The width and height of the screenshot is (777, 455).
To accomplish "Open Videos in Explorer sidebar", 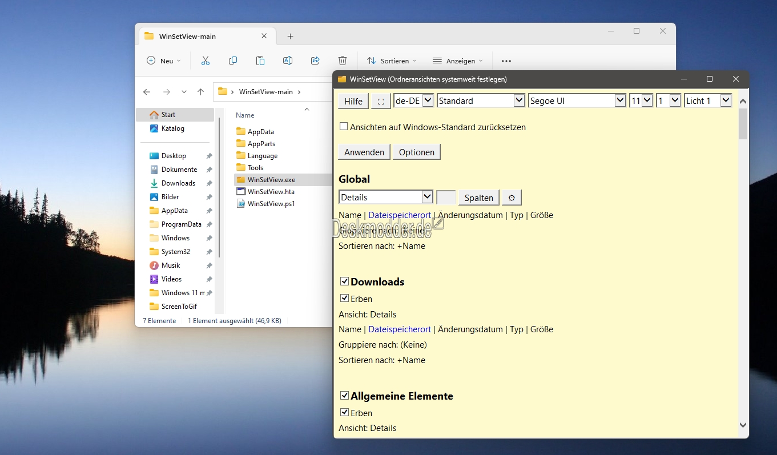I will [x=175, y=279].
